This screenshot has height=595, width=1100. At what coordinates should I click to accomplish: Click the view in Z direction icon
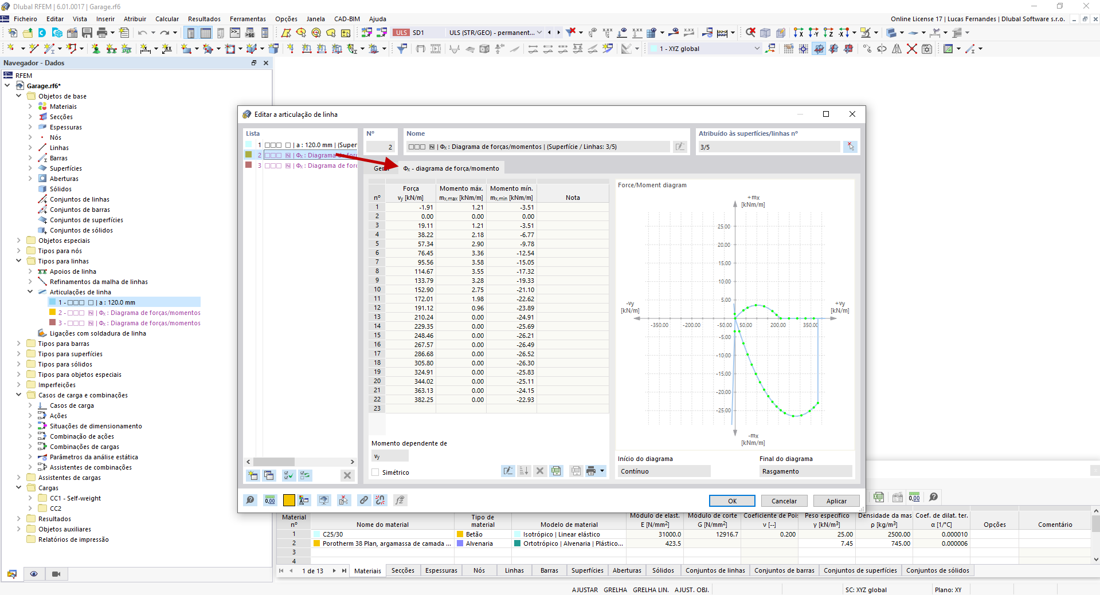coord(828,33)
